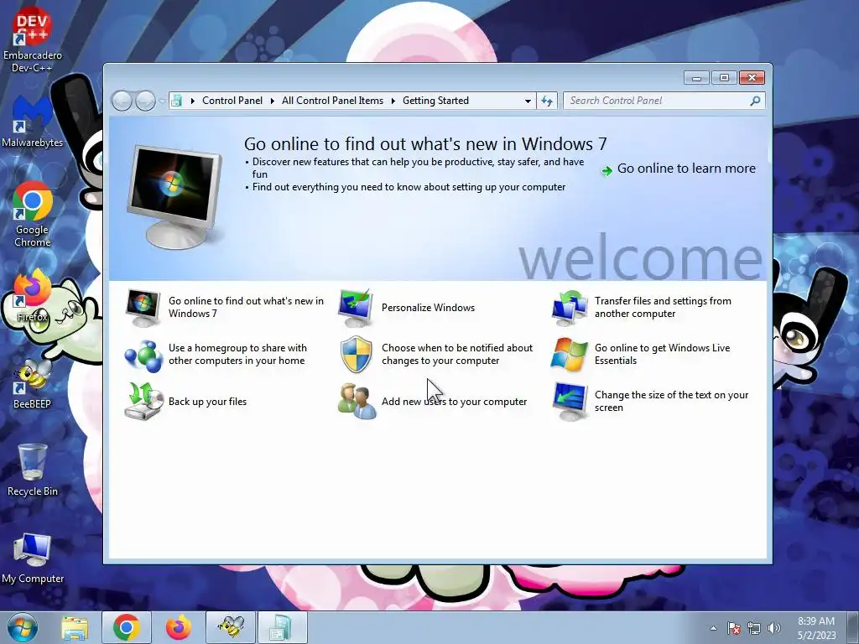Click the Add new users people icon
The width and height of the screenshot is (859, 644).
[357, 402]
